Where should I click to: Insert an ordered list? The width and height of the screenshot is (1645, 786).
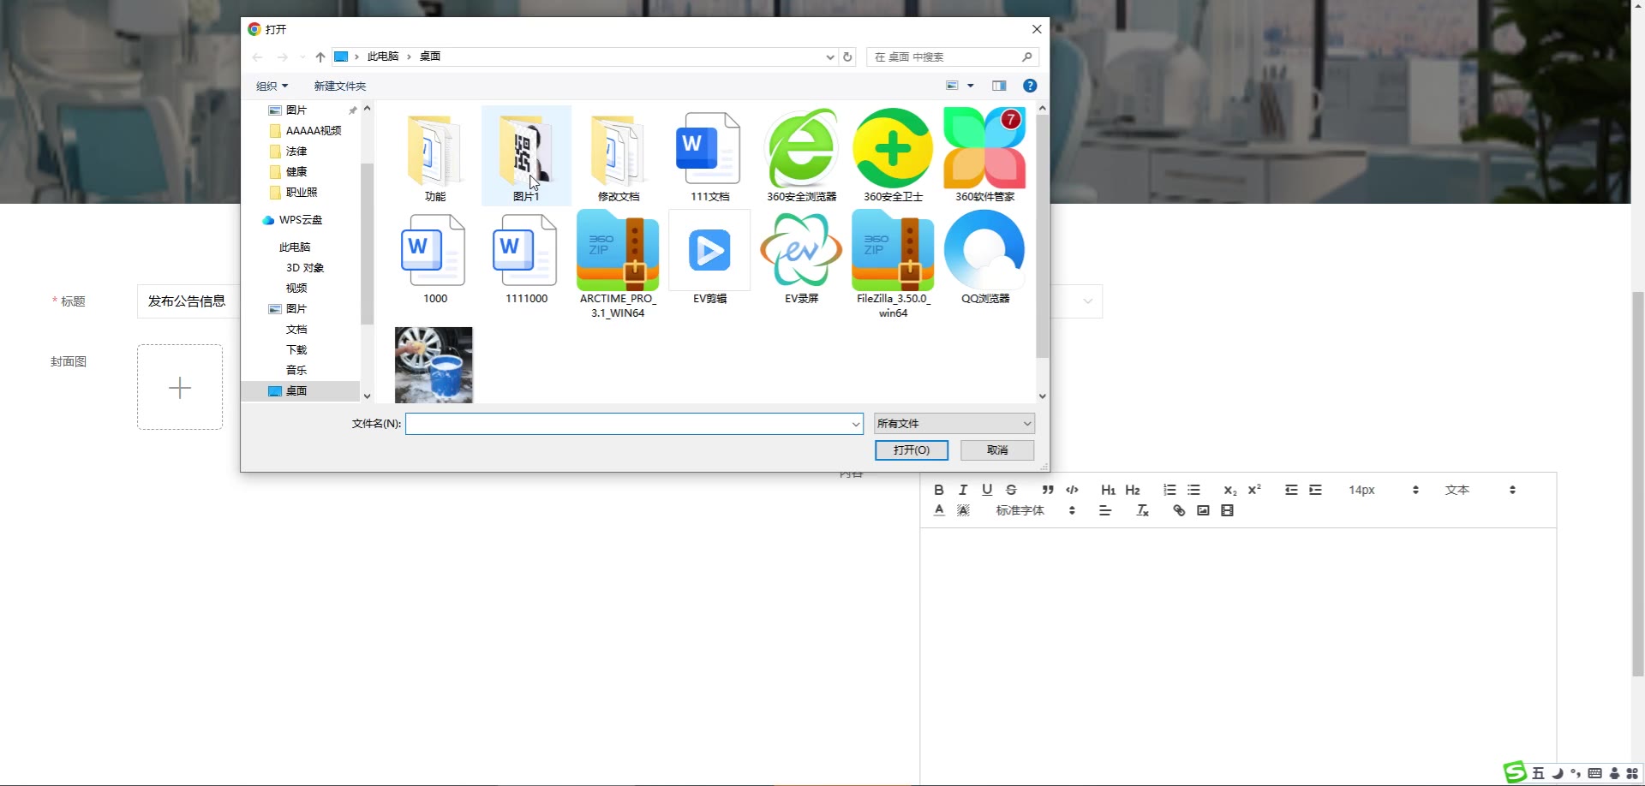pyautogui.click(x=1169, y=490)
